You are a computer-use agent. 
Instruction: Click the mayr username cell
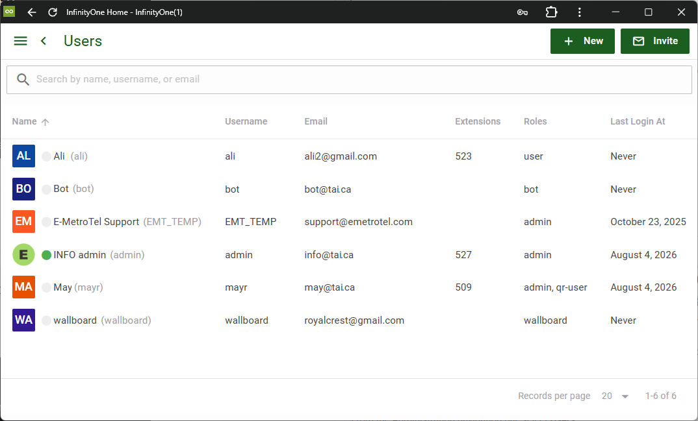pos(236,287)
